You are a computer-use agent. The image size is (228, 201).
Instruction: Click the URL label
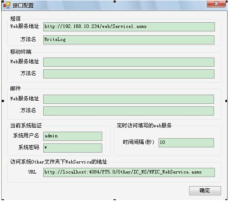32,172
